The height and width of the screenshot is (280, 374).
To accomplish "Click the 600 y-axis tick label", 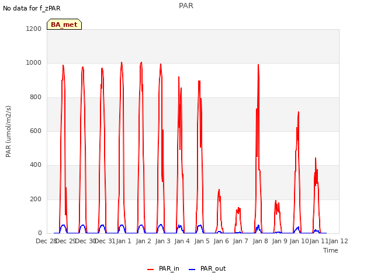I will pyautogui.click(x=36, y=131).
